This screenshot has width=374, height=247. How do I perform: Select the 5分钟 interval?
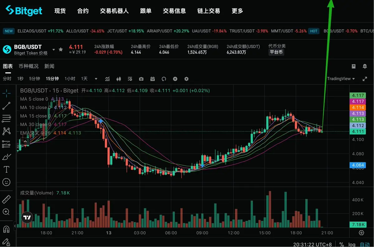click(x=35, y=79)
